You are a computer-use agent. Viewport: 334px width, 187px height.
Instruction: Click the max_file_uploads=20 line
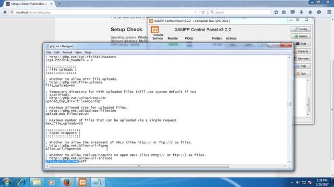tap(64, 124)
